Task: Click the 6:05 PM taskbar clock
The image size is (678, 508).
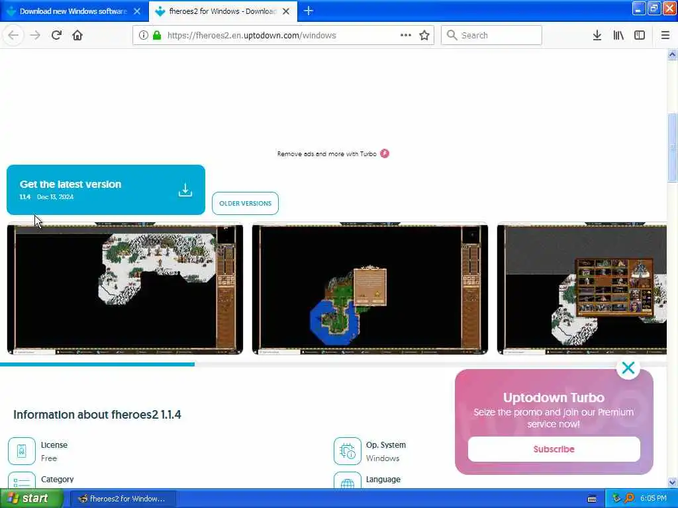Action: pyautogui.click(x=654, y=499)
